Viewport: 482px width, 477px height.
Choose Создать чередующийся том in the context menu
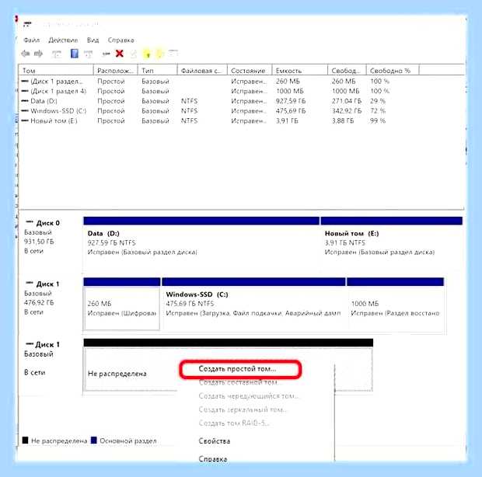[x=248, y=396]
